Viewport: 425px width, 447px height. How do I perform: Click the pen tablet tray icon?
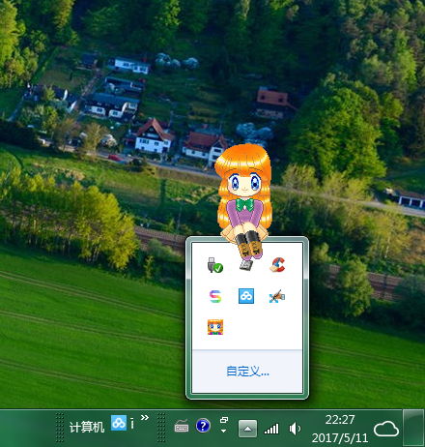coord(277,296)
